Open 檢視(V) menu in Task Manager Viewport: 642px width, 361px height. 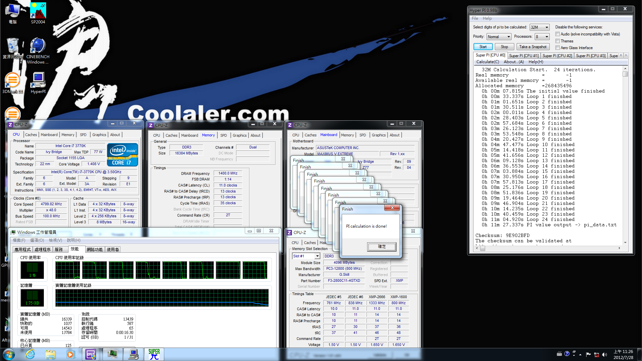[x=55, y=240]
